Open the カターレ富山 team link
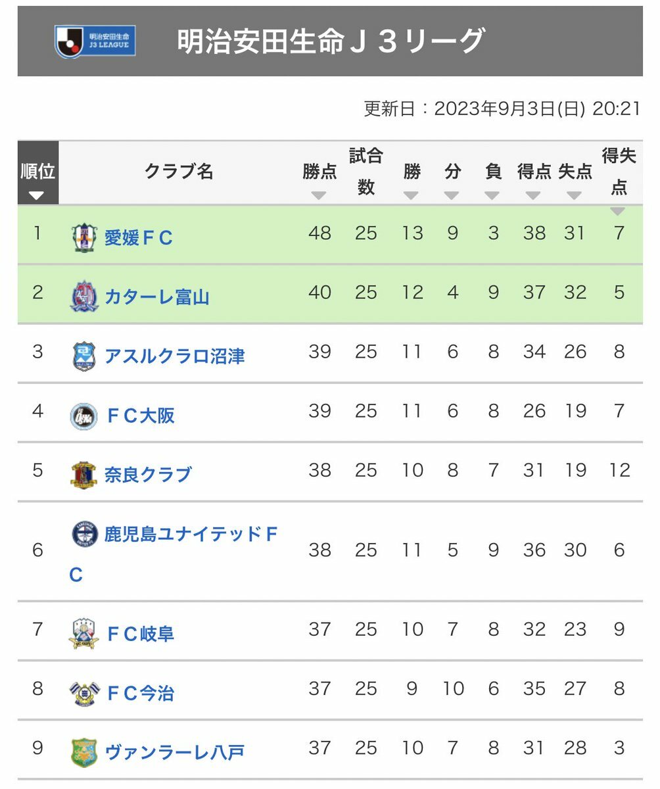 click(x=157, y=297)
